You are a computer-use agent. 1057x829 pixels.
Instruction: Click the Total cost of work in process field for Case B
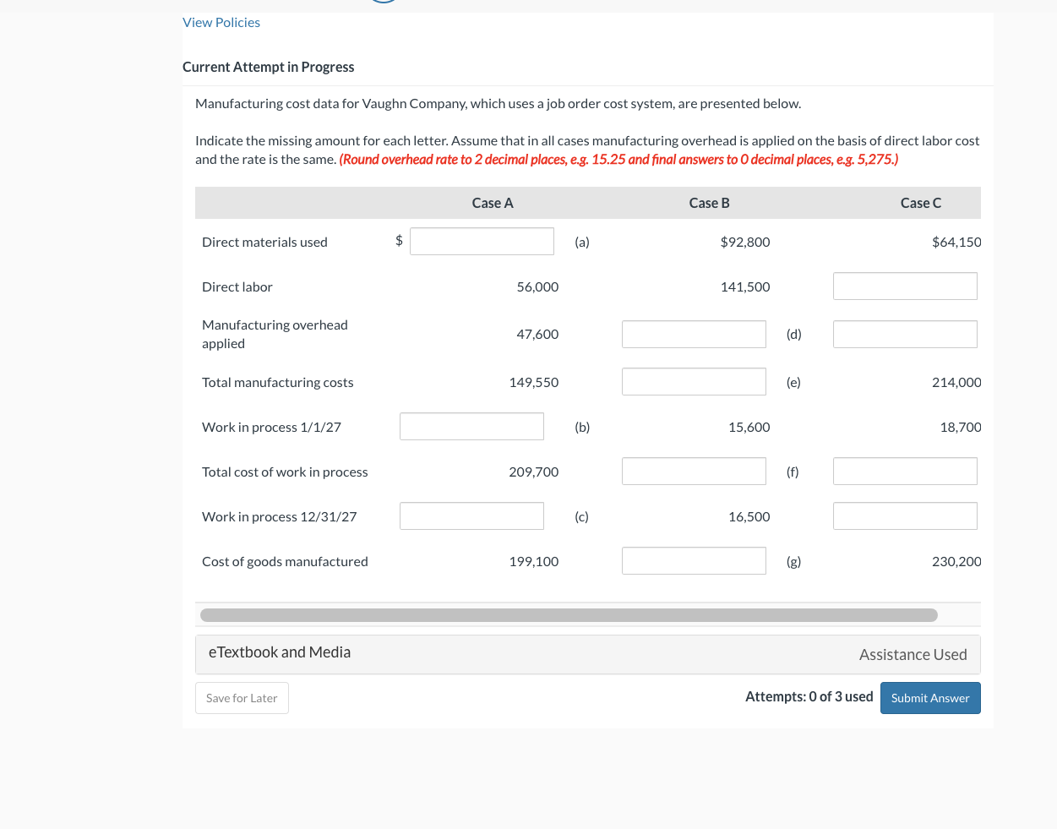coord(694,471)
